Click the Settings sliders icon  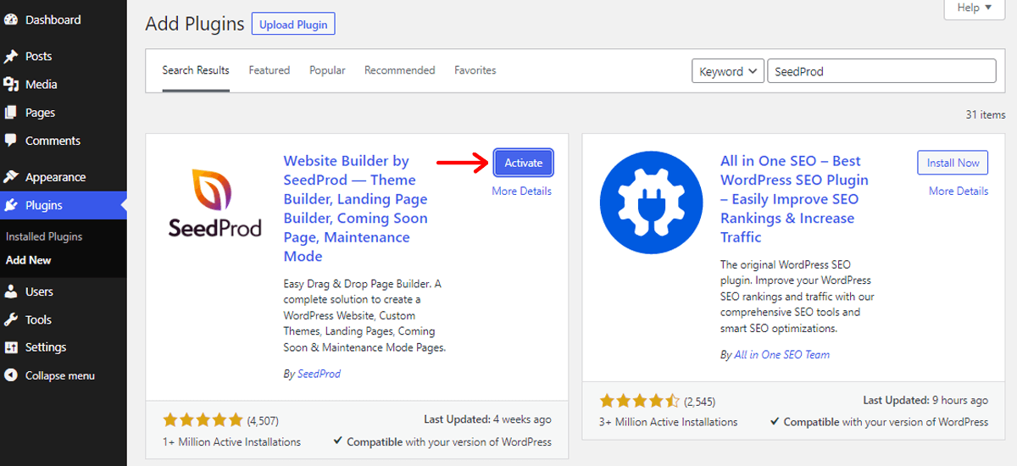11,347
